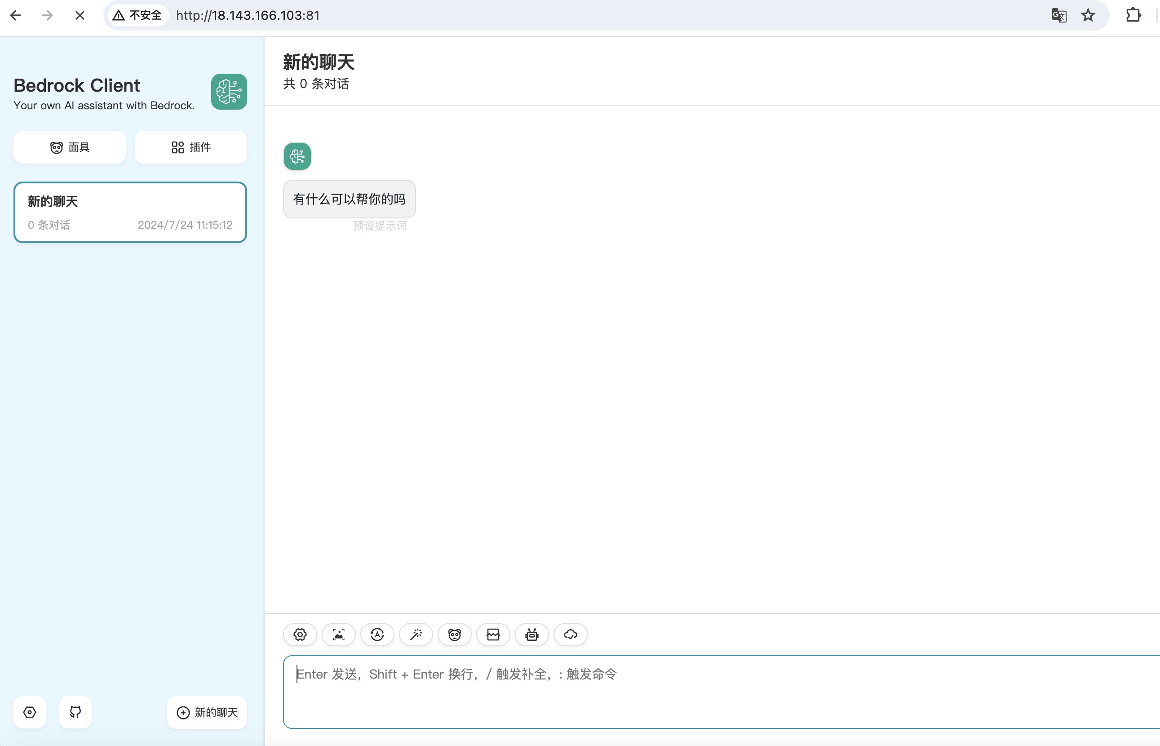Click the bookmark/favorite star icon
The image size is (1160, 746).
click(1090, 15)
